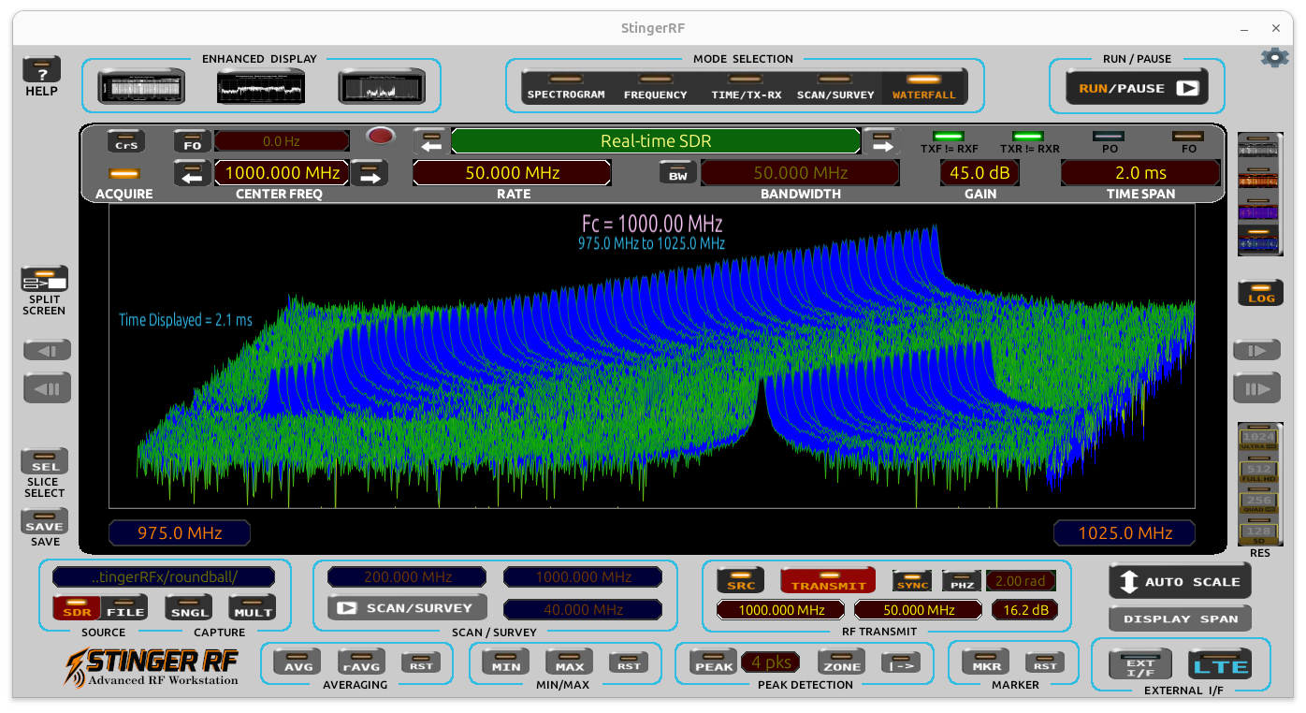This screenshot has width=1306, height=713.
Task: Select 512 FULL HD resolution
Action: [x=1258, y=471]
